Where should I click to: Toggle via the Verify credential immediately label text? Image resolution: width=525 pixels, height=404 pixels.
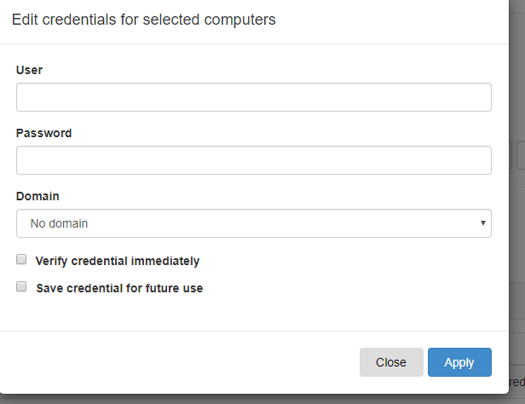pos(118,261)
